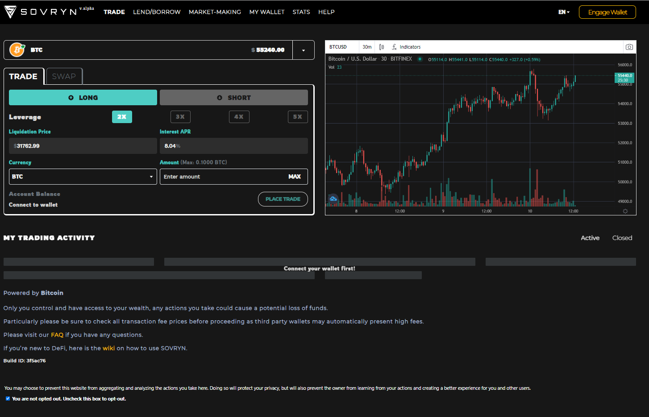Image resolution: width=649 pixels, height=417 pixels.
Task: Select SHORT position
Action: point(234,98)
